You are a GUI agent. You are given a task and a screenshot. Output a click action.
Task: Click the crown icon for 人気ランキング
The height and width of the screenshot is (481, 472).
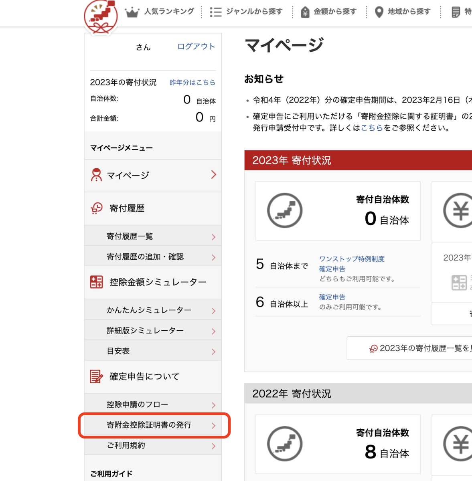[x=132, y=12]
